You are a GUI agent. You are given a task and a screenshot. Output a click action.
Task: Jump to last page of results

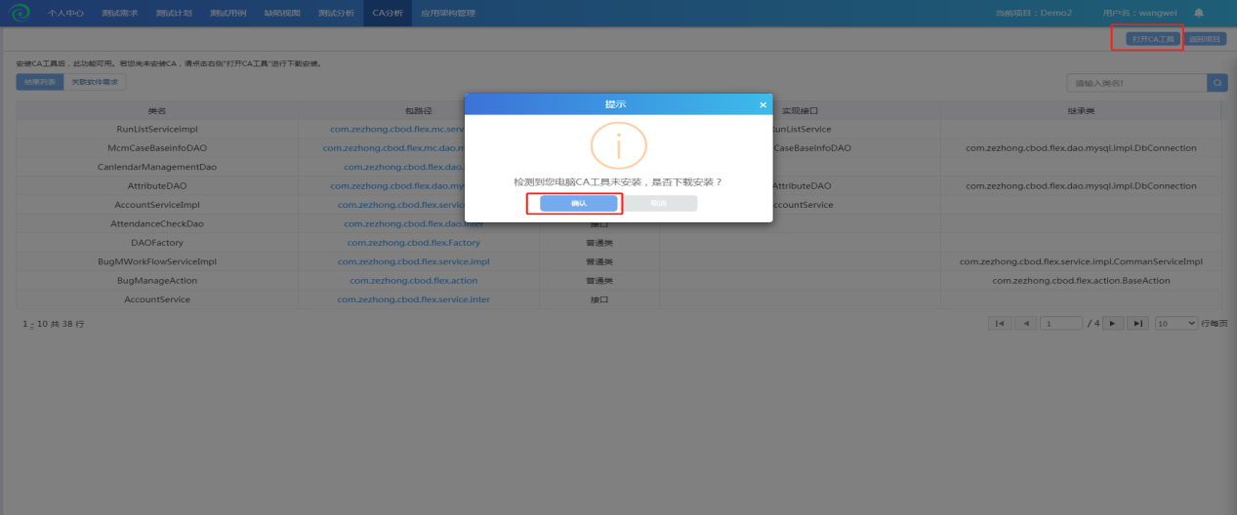pyautogui.click(x=1137, y=323)
